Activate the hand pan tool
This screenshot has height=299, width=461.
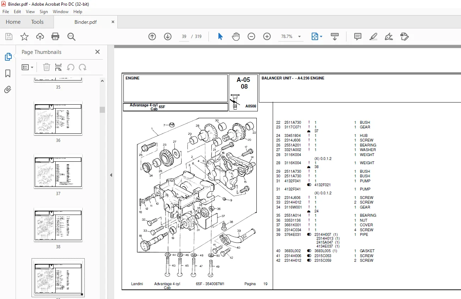pyautogui.click(x=235, y=37)
